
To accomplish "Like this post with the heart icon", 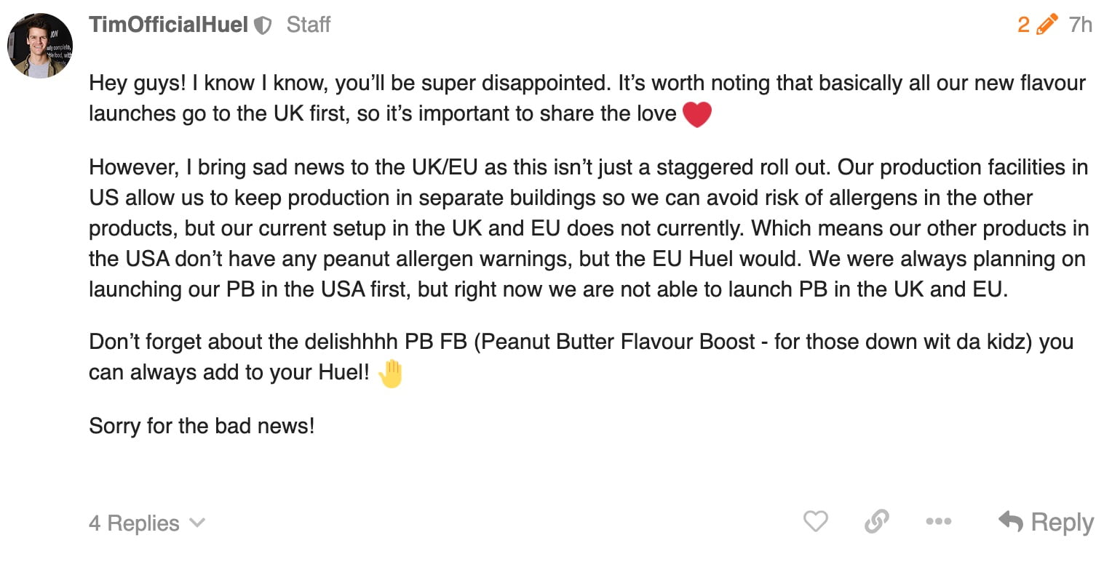I will pyautogui.click(x=815, y=521).
